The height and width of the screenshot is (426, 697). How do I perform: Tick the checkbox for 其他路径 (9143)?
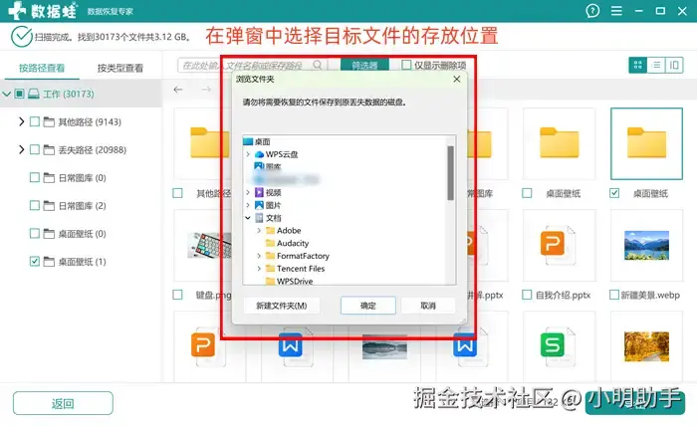(35, 121)
